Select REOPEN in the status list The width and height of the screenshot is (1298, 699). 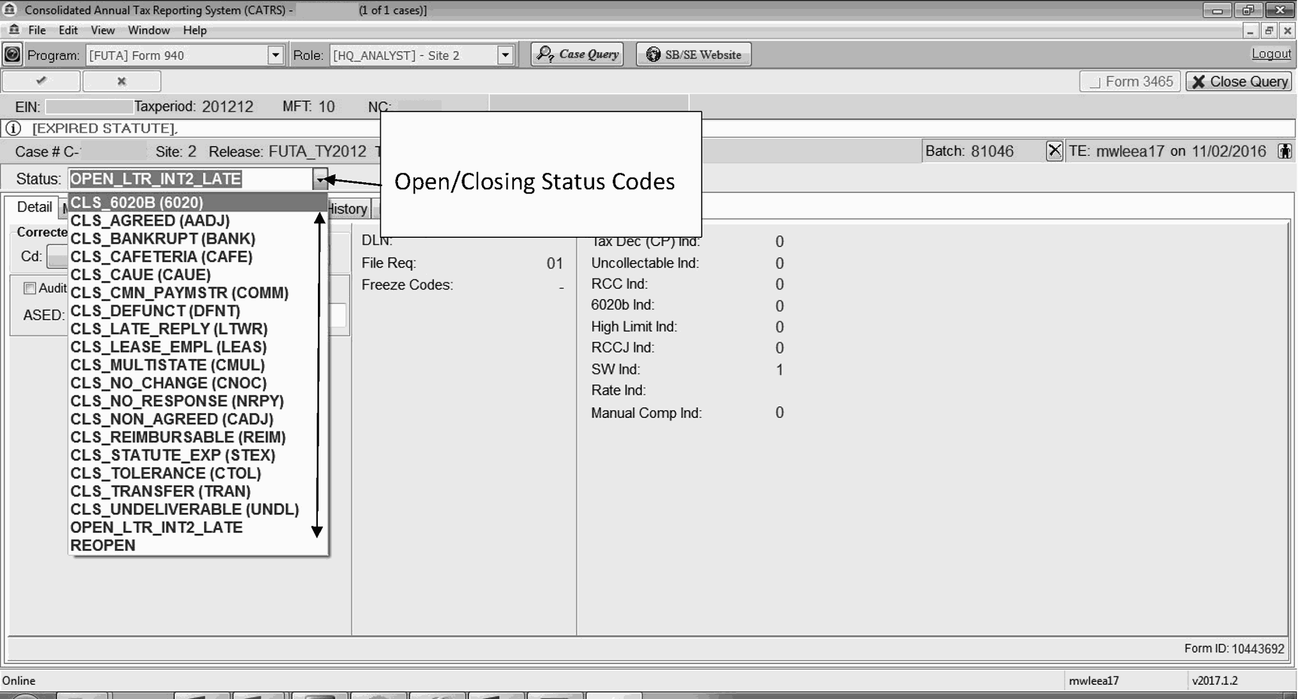[103, 545]
